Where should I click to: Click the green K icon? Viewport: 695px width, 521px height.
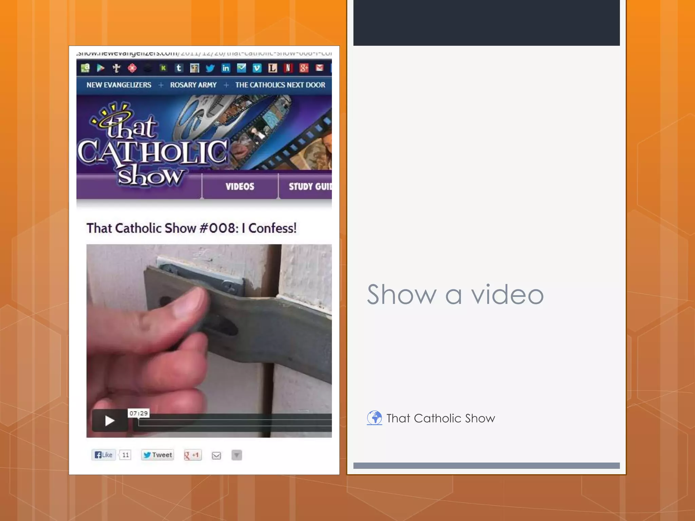[163, 68]
